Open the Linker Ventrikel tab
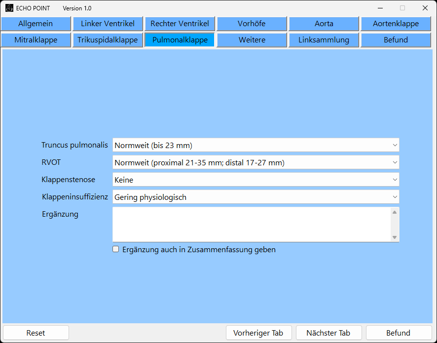The width and height of the screenshot is (437, 343). coord(108,24)
